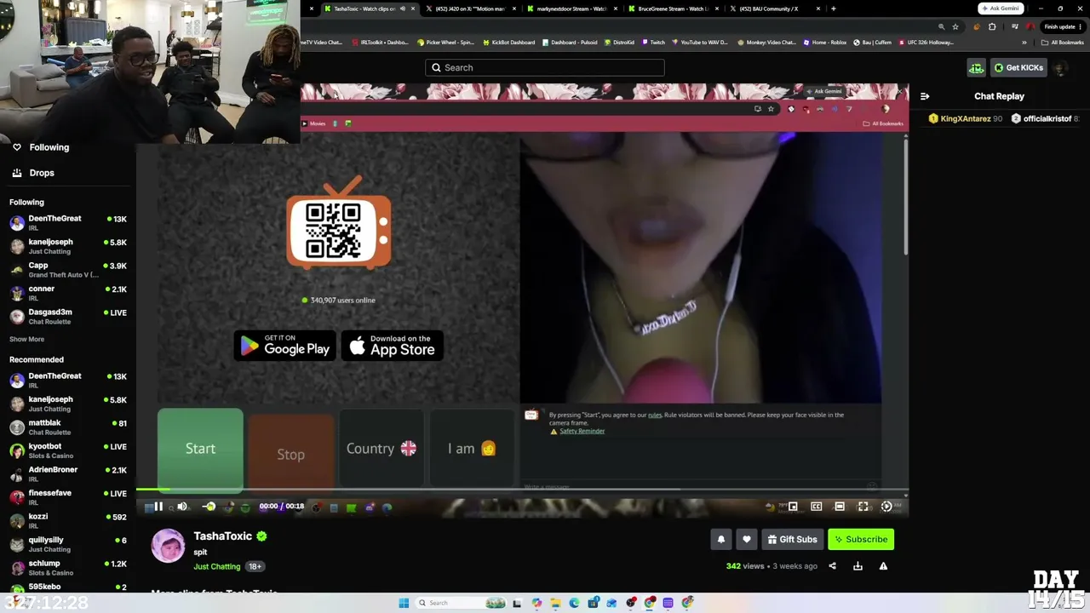
Task: Pause the clip playback
Action: coord(158,507)
